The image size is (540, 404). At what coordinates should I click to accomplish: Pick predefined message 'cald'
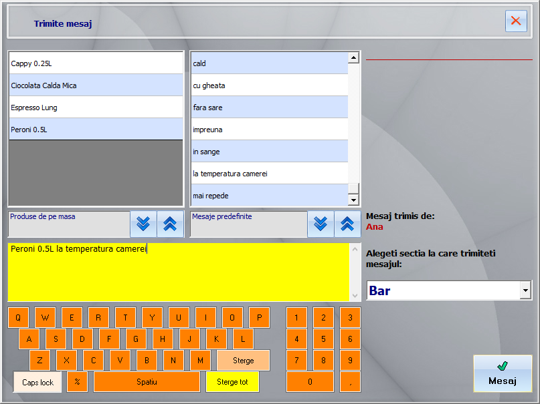[269, 63]
